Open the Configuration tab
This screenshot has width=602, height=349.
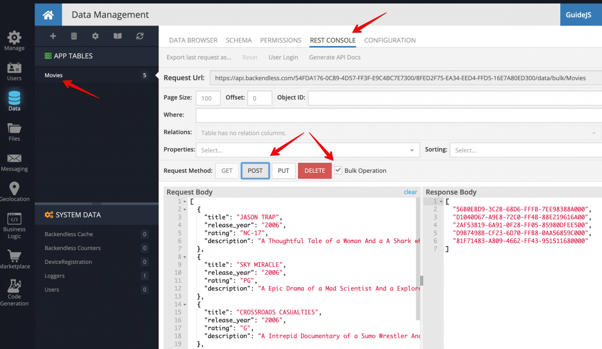[390, 40]
